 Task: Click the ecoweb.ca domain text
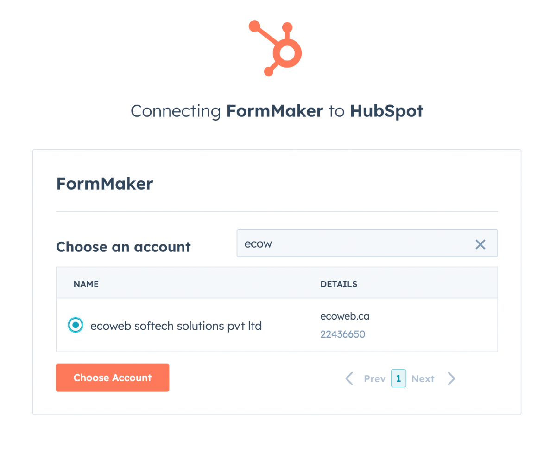point(345,316)
